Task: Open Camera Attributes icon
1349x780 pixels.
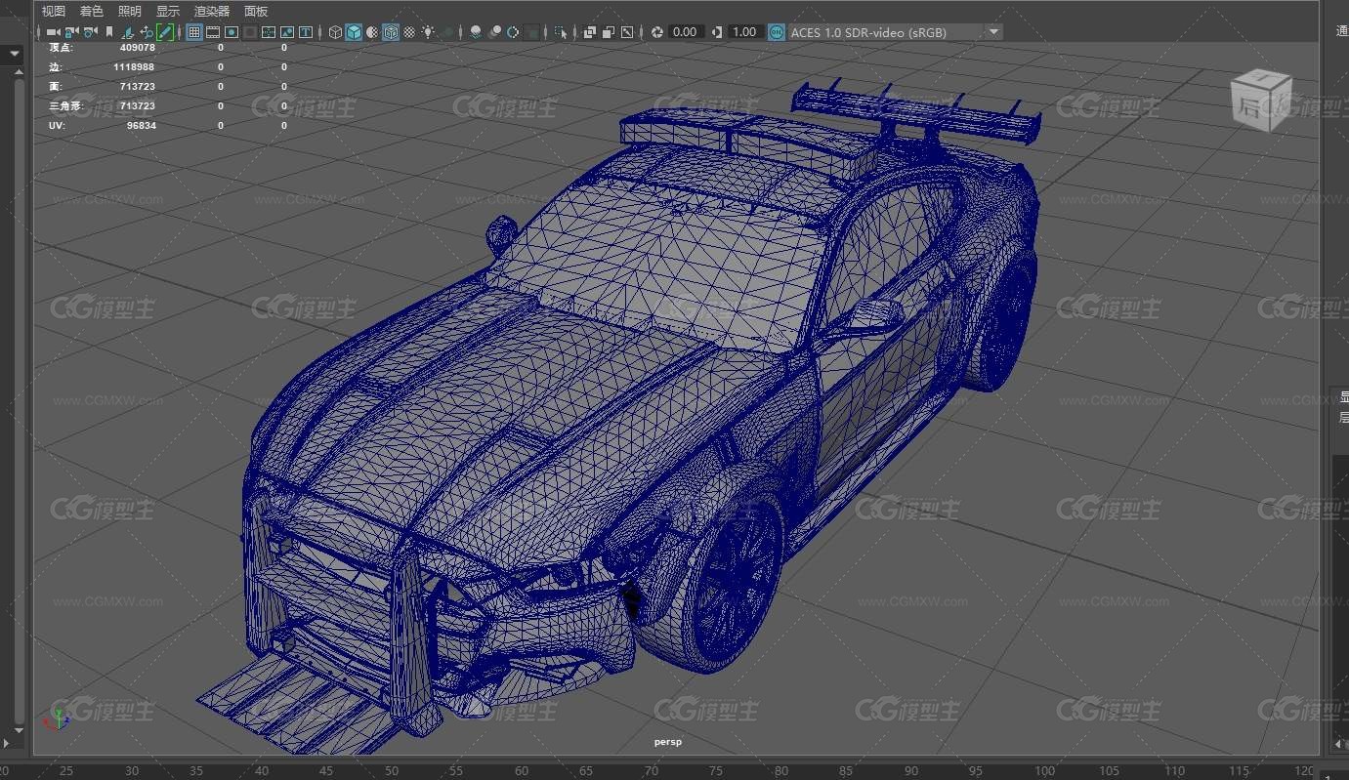Action: click(x=90, y=32)
